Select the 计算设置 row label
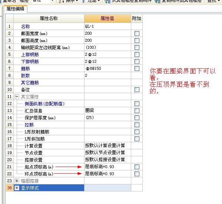 coord(34,146)
